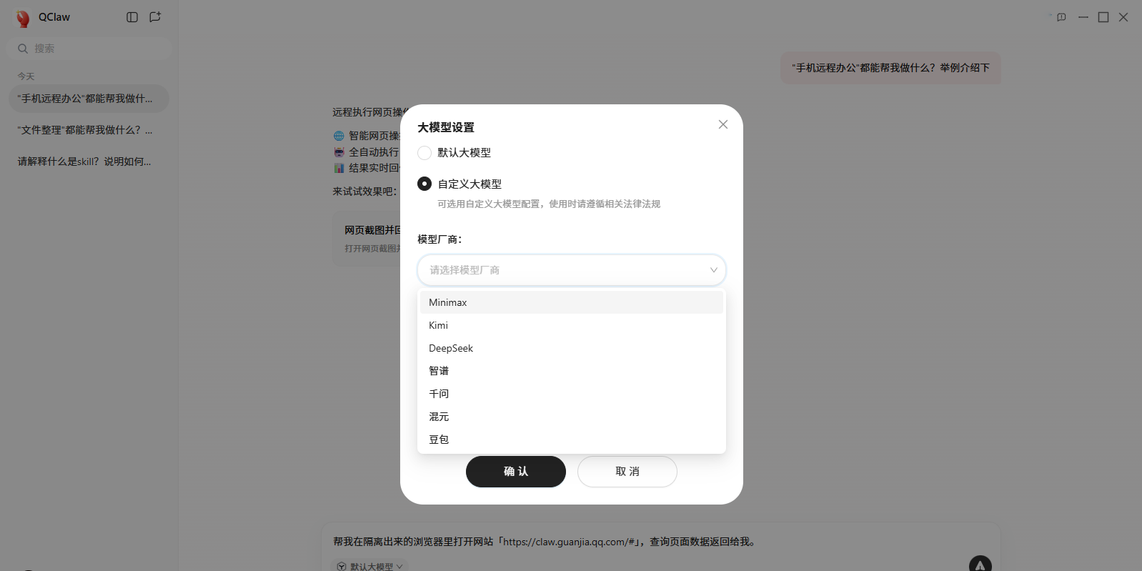
Task: Toggle the sidebar panel icon
Action: (x=132, y=17)
